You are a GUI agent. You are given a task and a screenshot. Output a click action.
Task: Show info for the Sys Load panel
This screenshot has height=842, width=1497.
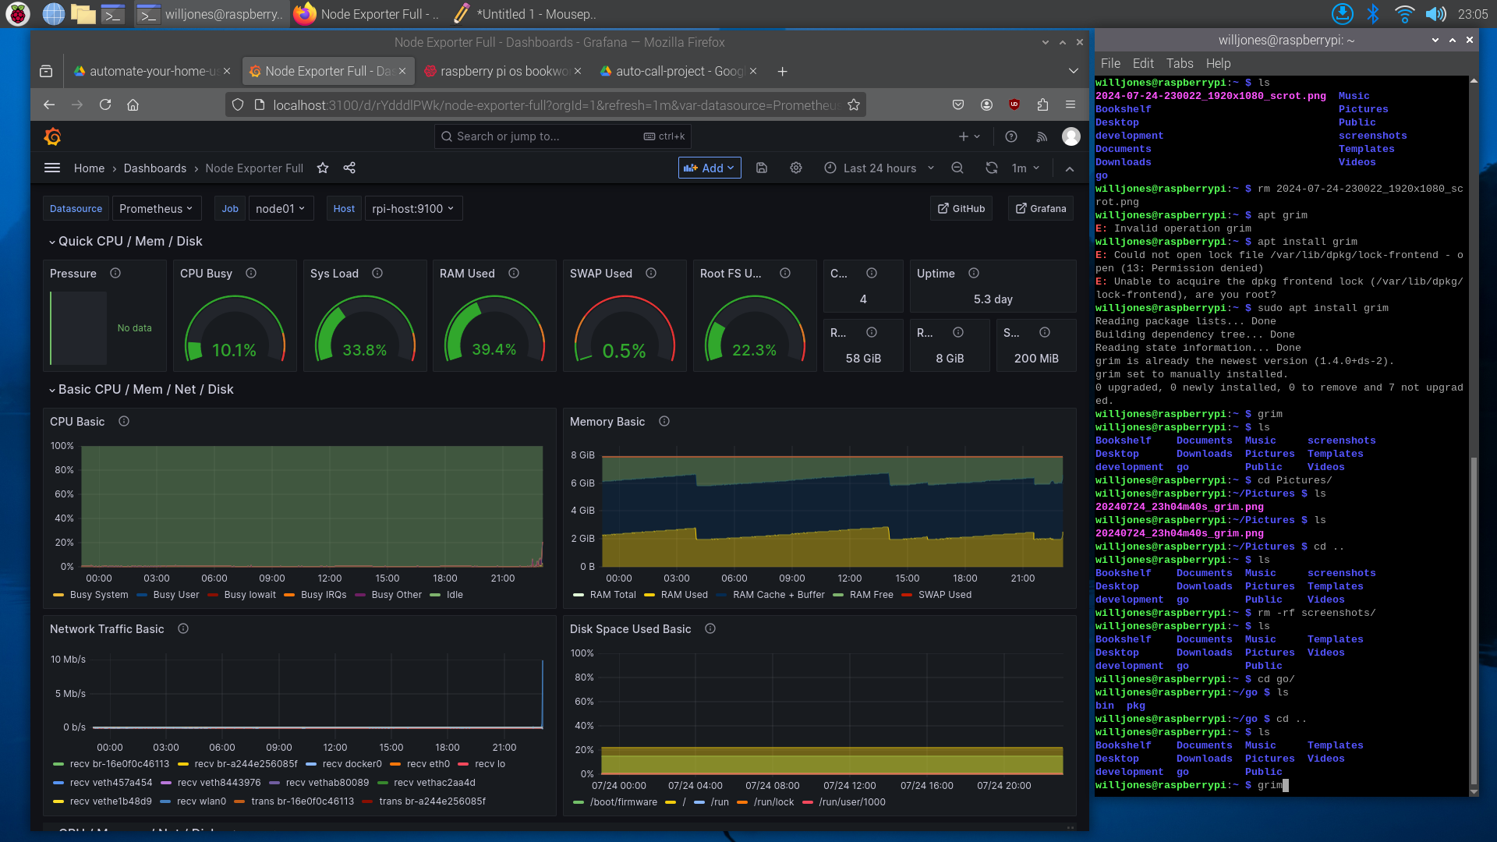coord(377,273)
